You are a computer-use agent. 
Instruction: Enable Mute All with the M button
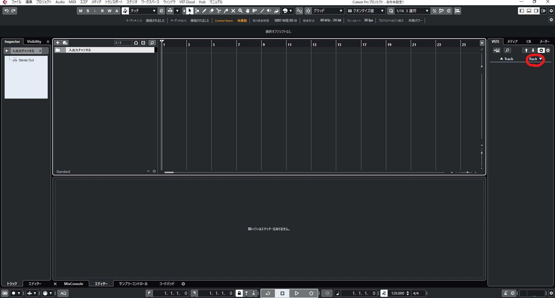pos(81,11)
